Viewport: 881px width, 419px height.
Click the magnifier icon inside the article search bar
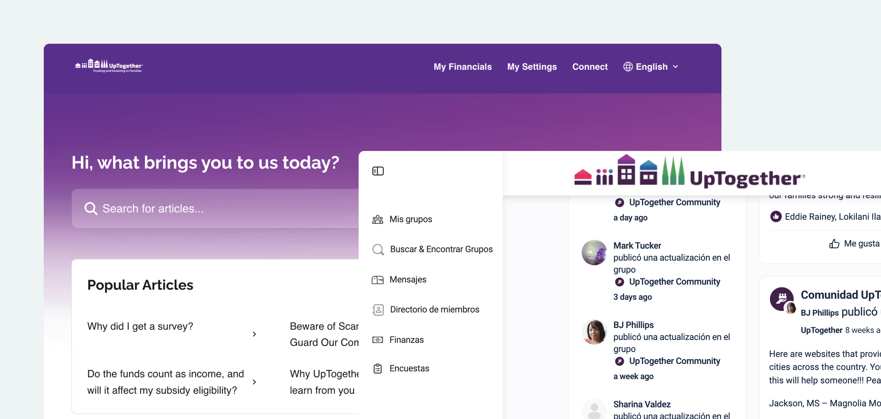(91, 208)
